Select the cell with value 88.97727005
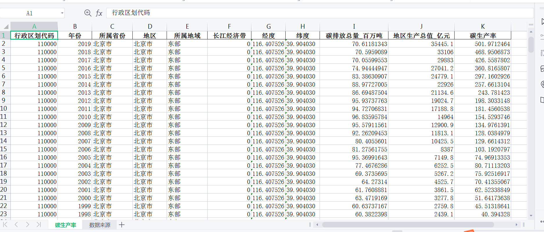 [354, 84]
